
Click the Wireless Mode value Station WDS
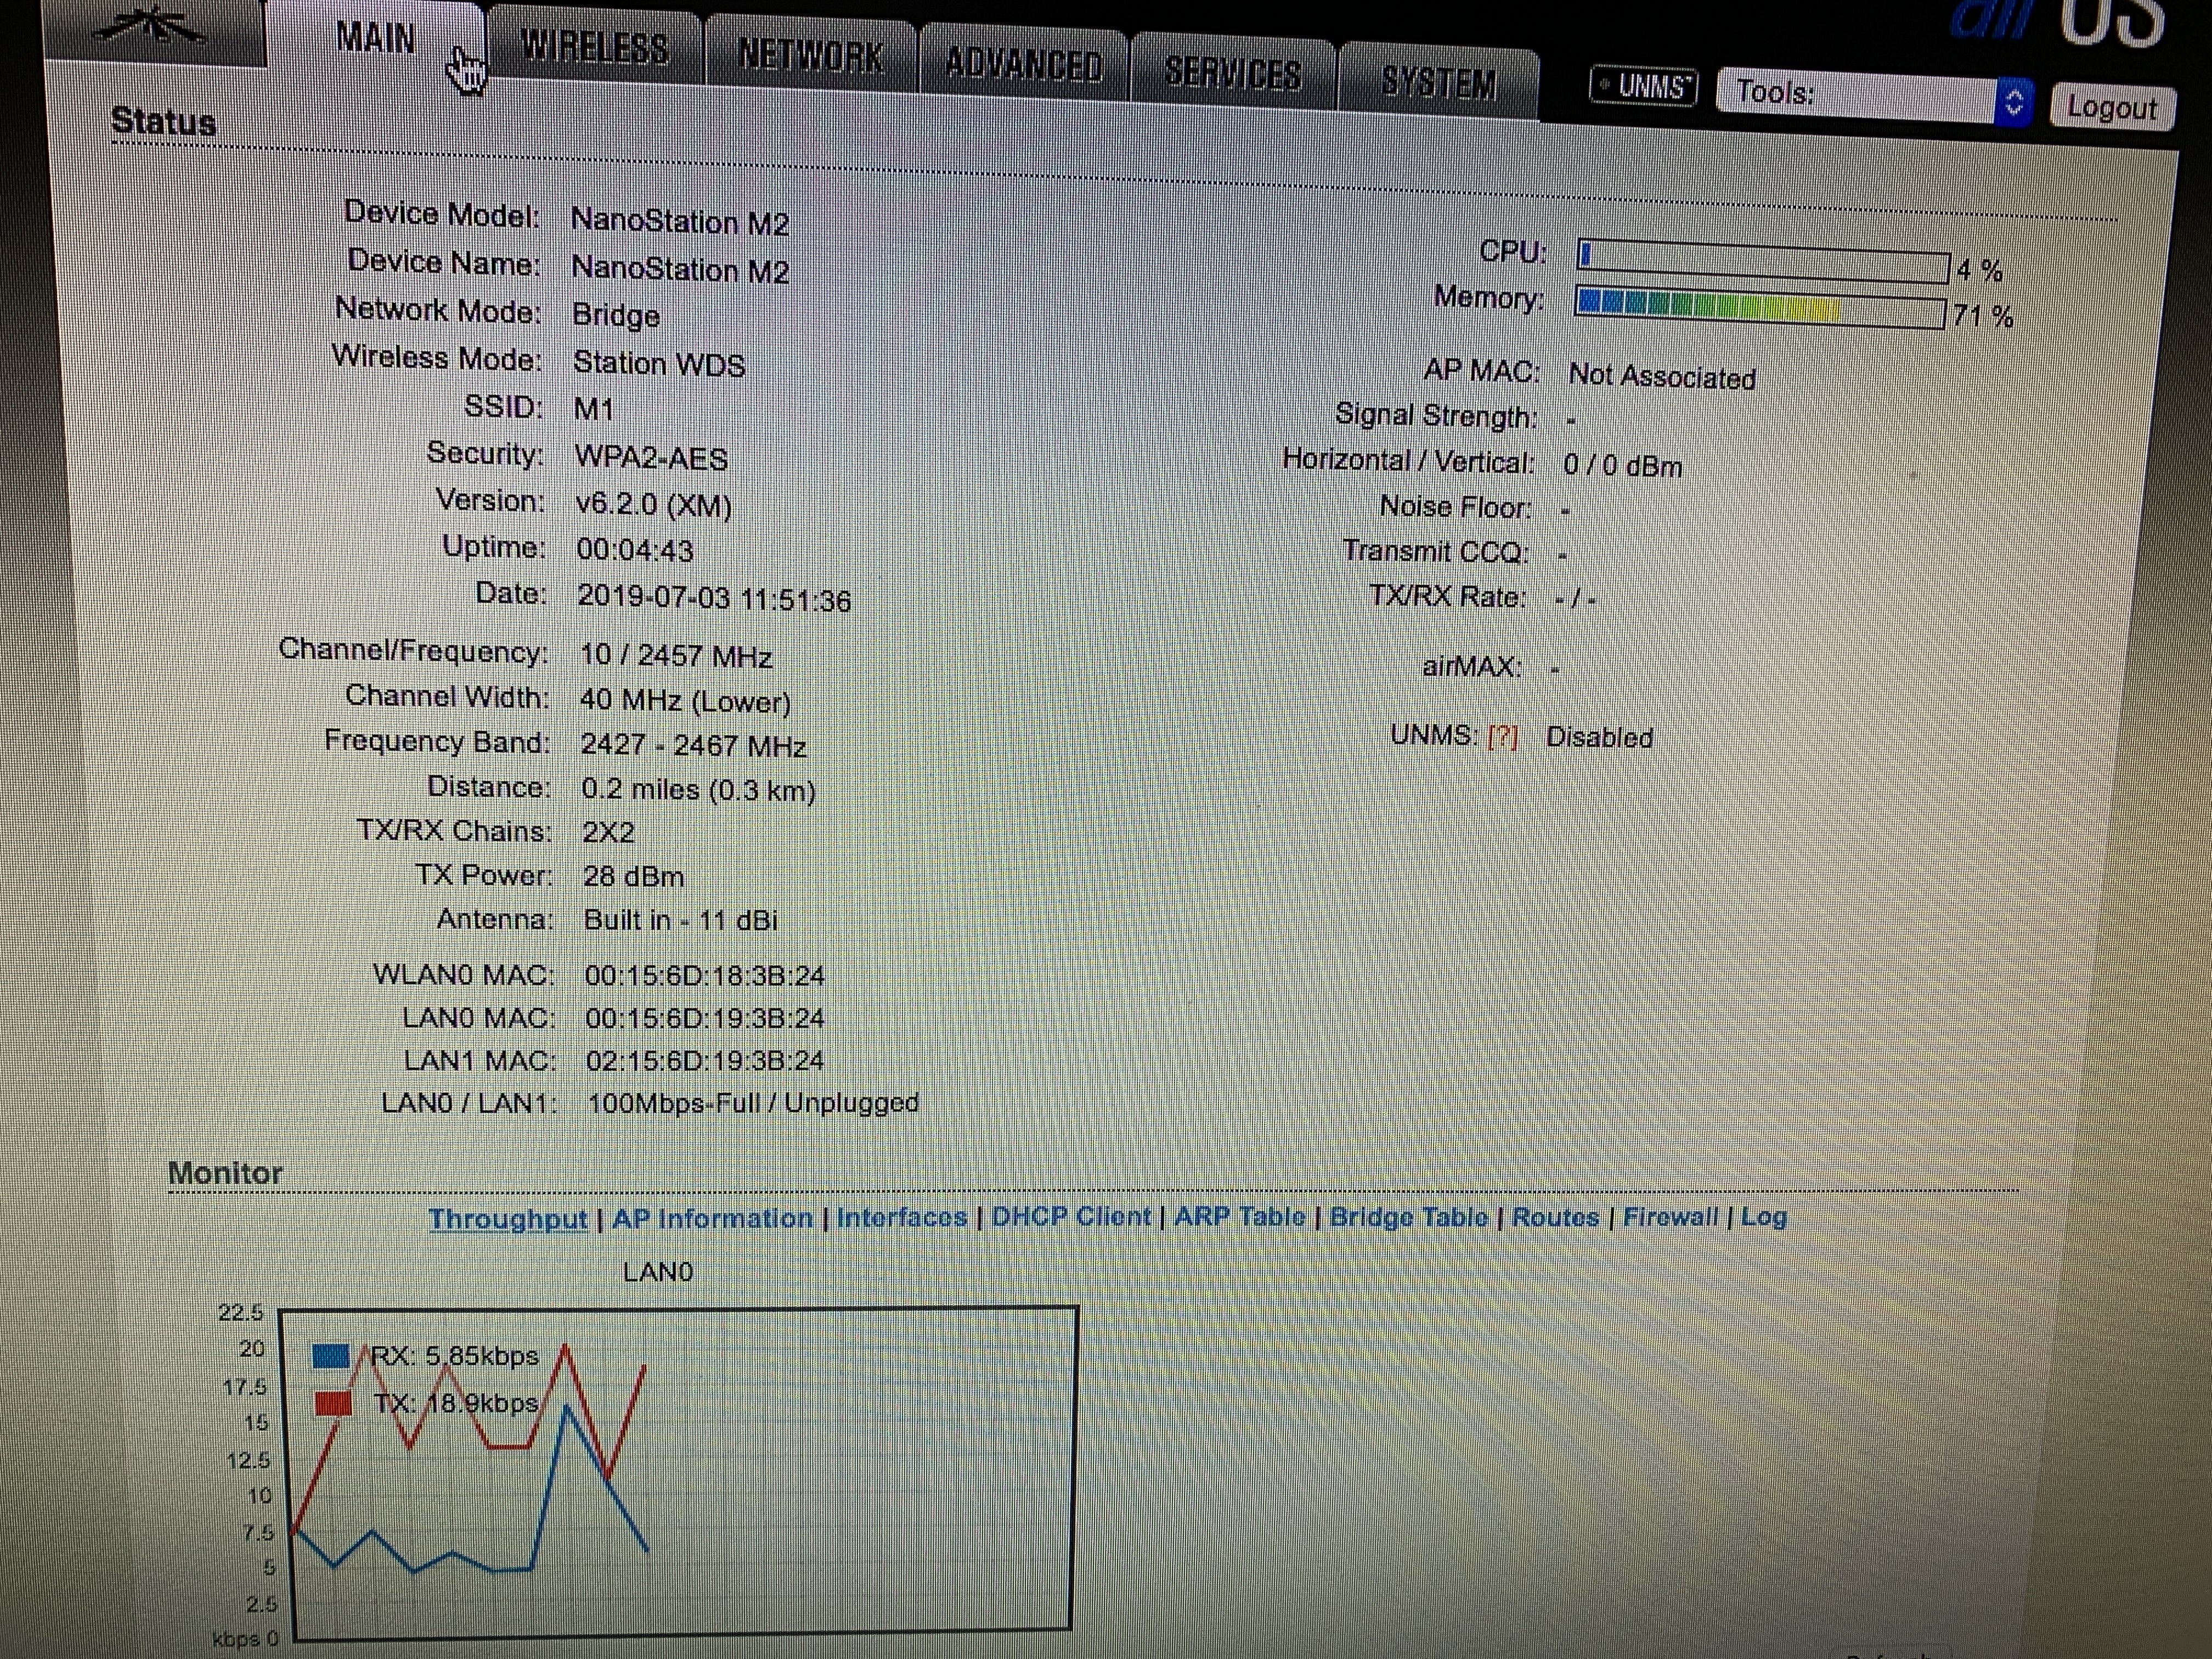659,363
